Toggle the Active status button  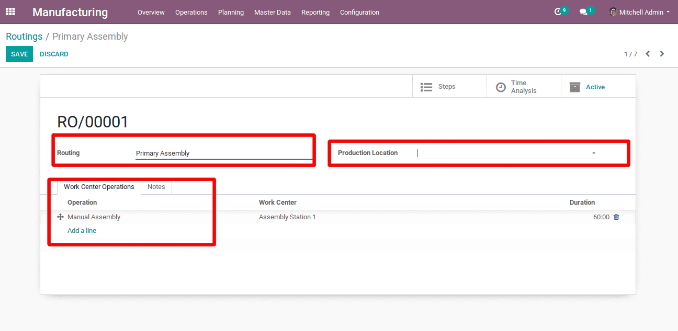click(x=598, y=86)
